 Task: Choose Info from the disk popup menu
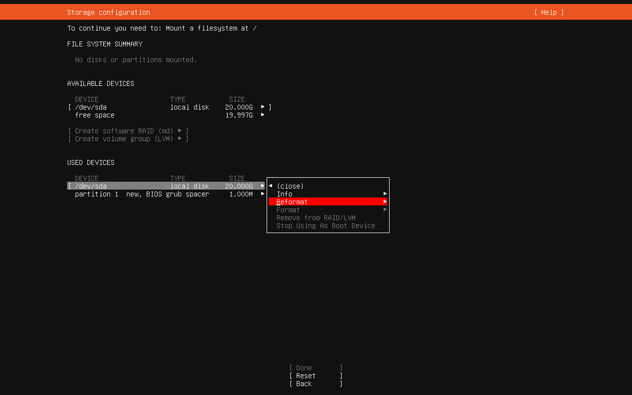tap(284, 194)
